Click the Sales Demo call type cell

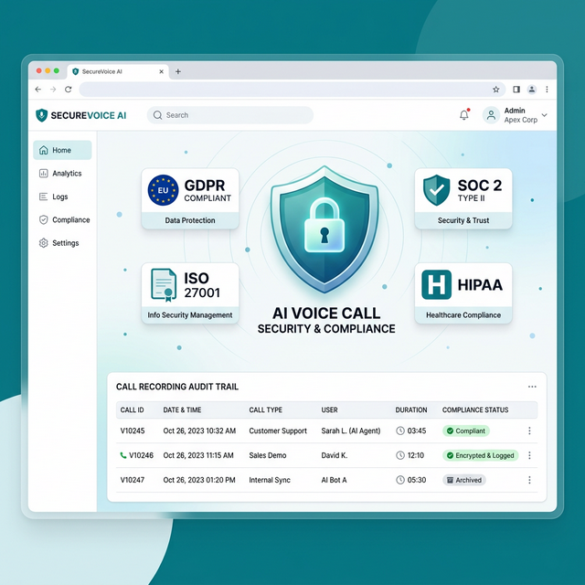tap(268, 455)
